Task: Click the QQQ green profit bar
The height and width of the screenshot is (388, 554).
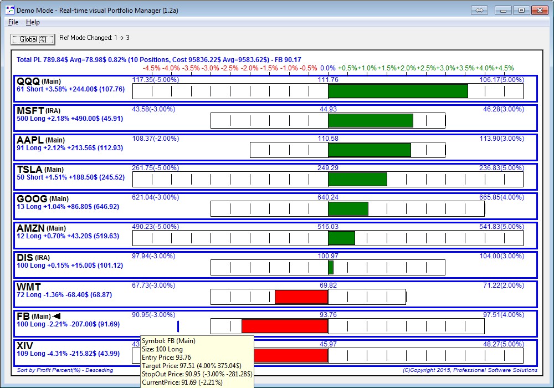Action: point(398,91)
